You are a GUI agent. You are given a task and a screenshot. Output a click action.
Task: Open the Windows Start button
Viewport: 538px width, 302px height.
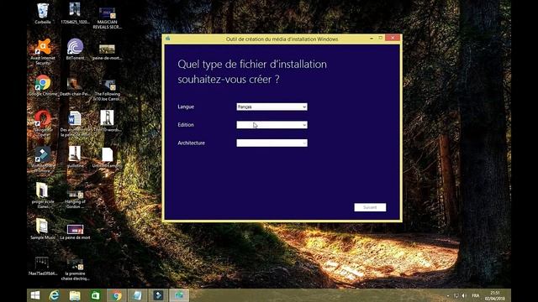click(x=35, y=295)
